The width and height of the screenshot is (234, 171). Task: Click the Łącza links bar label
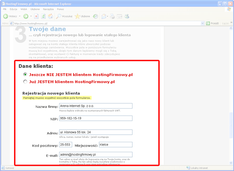coord(225,24)
